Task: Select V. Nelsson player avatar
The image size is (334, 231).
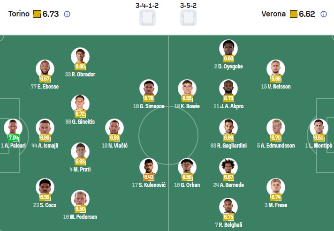Action: 276,69
